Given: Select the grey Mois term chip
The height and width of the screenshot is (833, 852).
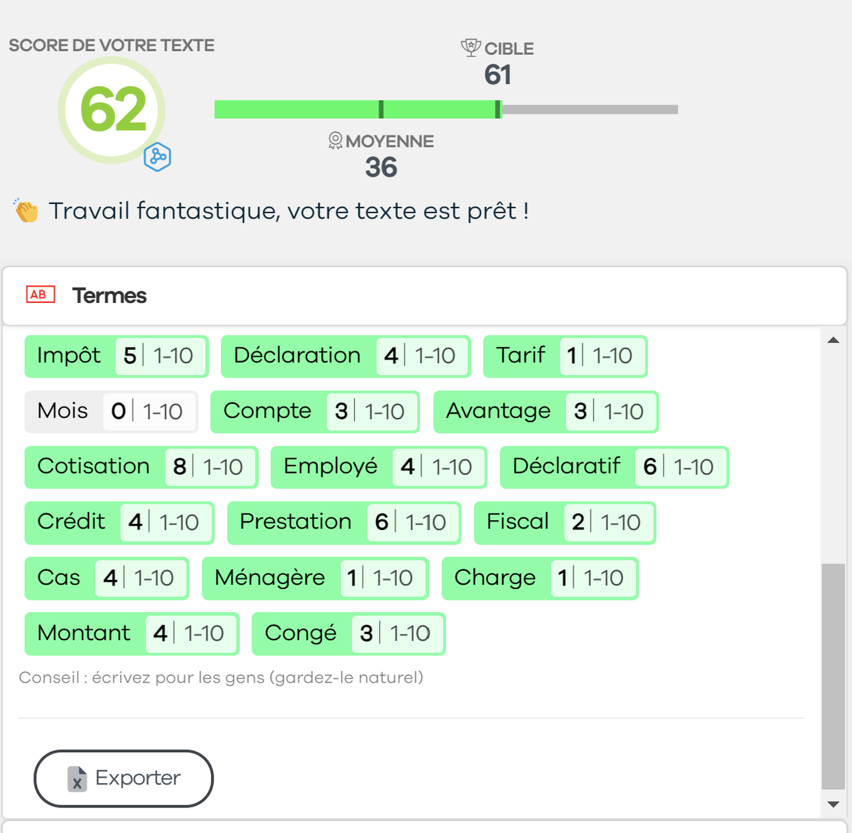Looking at the screenshot, I should click(x=111, y=412).
